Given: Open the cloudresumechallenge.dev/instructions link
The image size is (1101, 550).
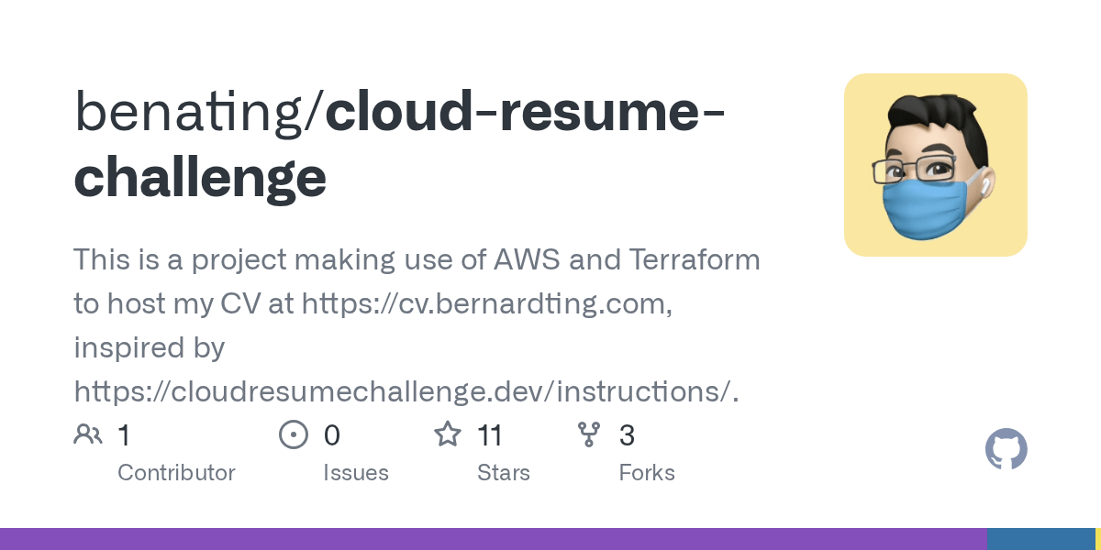Looking at the screenshot, I should pos(406,392).
